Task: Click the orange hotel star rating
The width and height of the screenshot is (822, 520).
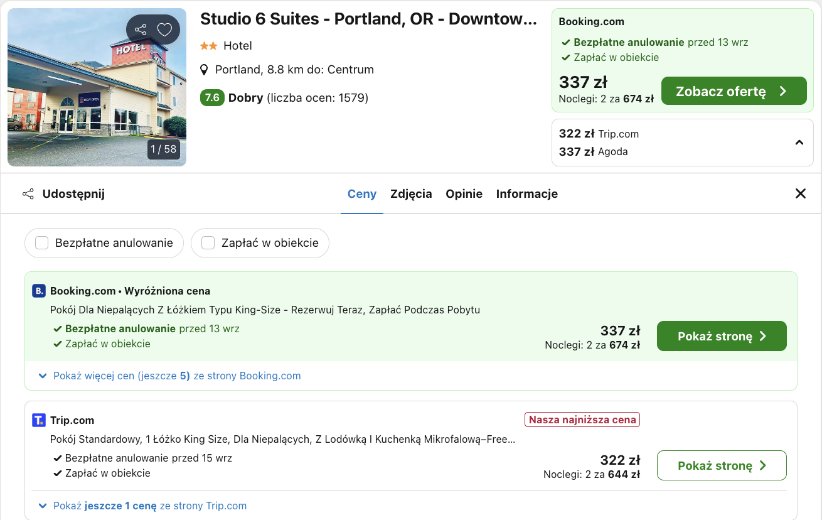Action: click(209, 46)
